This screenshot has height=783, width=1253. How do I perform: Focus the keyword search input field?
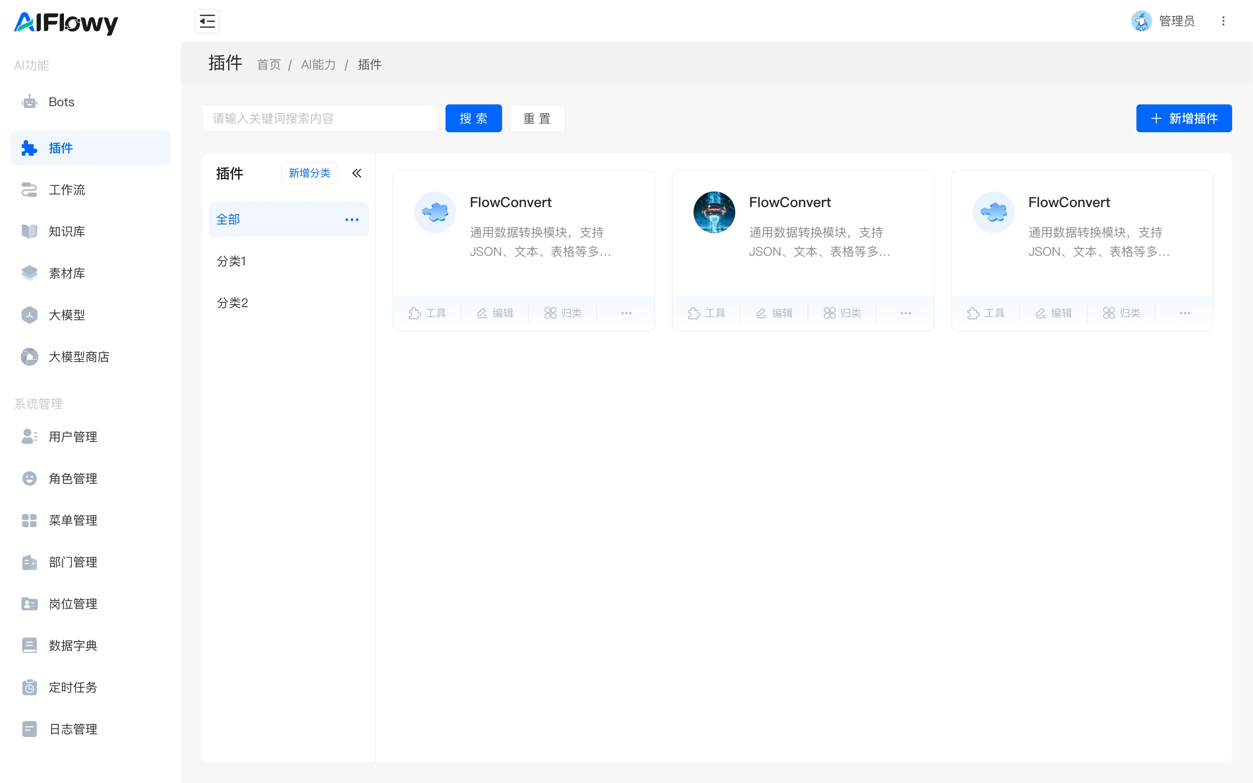(x=320, y=118)
